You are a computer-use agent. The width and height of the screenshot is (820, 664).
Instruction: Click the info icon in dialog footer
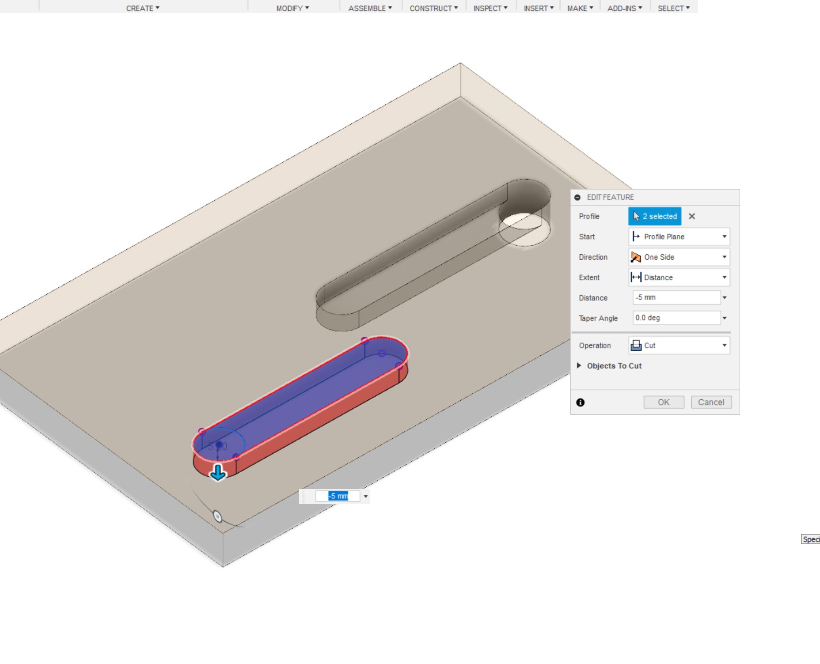(x=580, y=402)
